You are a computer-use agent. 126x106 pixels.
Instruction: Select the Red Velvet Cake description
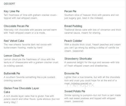coord(28,46)
